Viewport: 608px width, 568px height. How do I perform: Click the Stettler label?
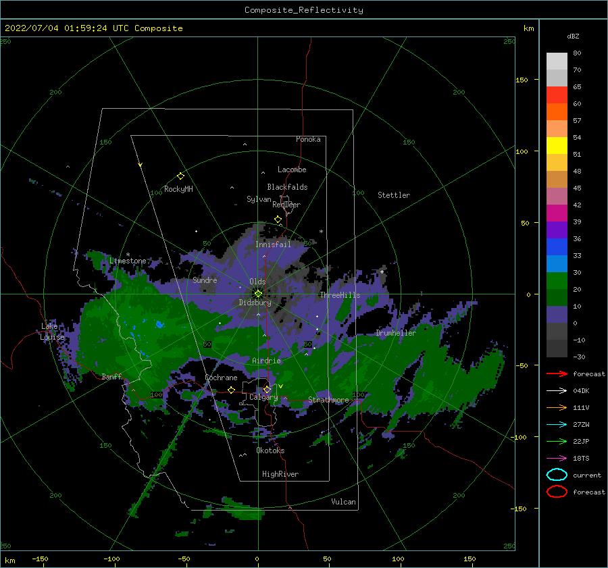[x=394, y=195]
